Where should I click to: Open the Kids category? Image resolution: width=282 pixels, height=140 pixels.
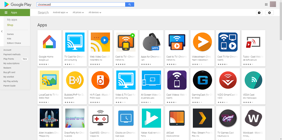pos(9,39)
